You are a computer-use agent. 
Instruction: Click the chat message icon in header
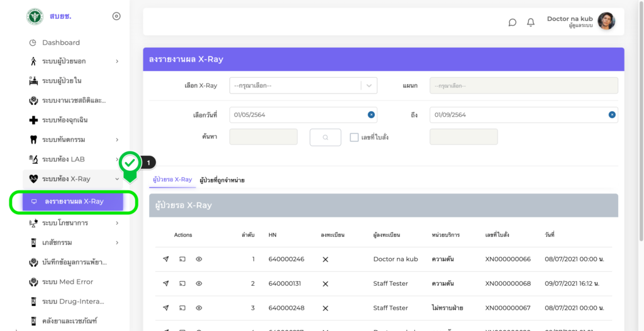click(513, 23)
